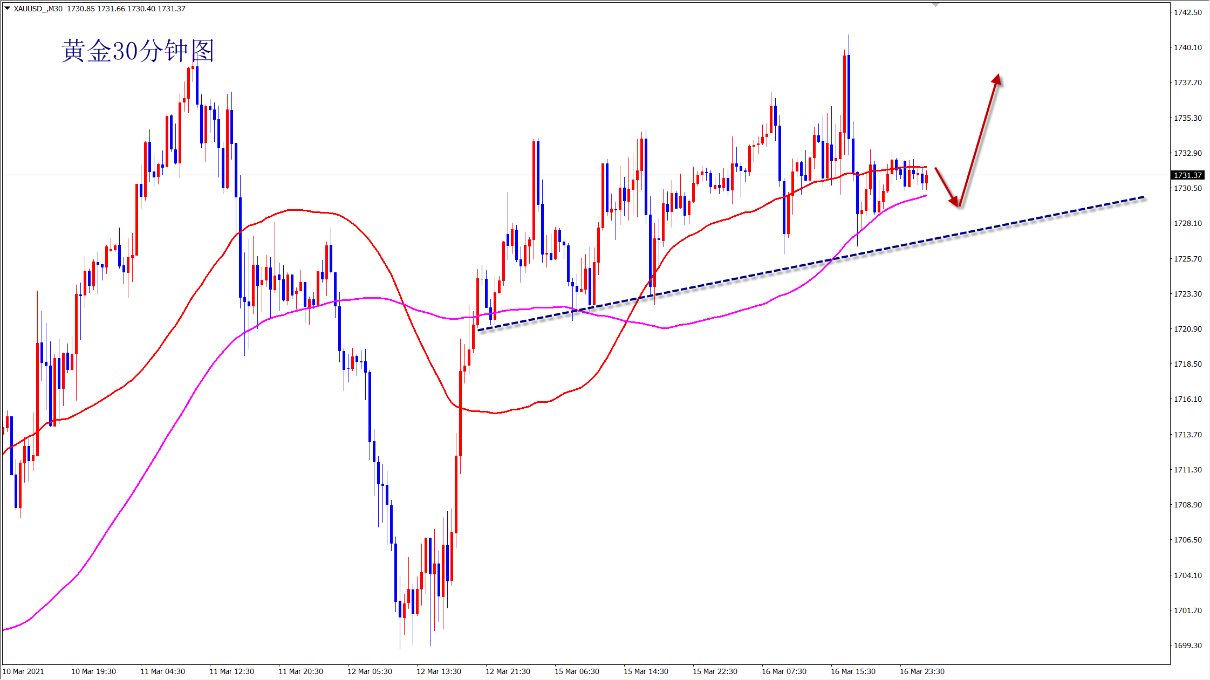Click the XAUUSD_,M30 symbol label
This screenshot has width=1210, height=680.
click(x=38, y=9)
